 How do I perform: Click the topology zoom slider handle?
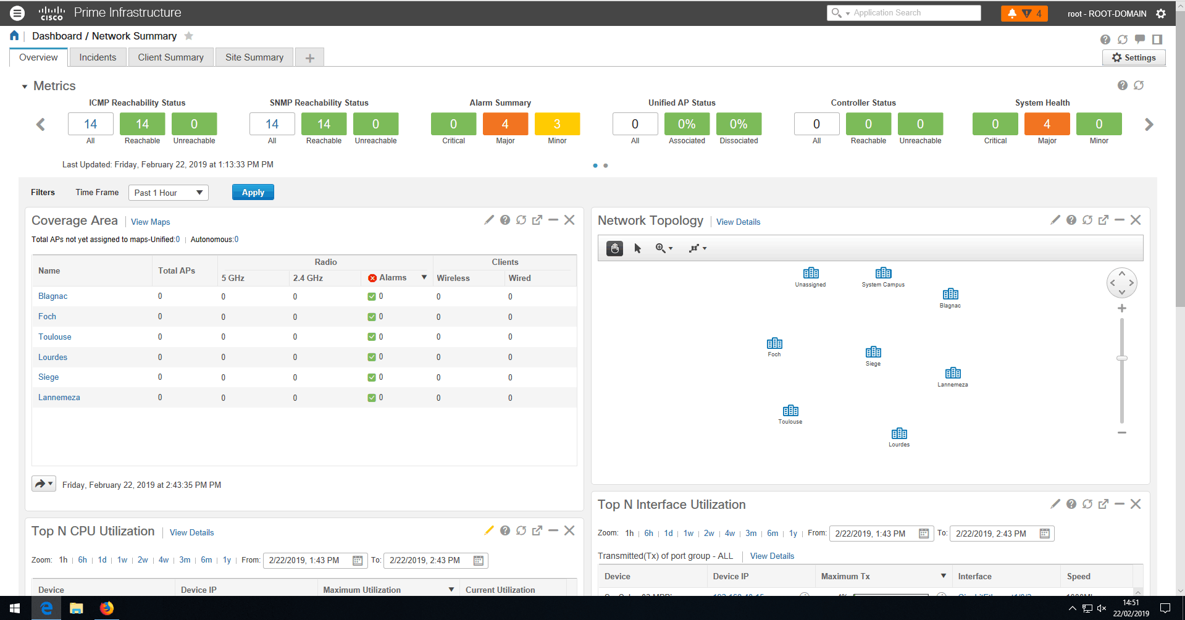point(1122,358)
